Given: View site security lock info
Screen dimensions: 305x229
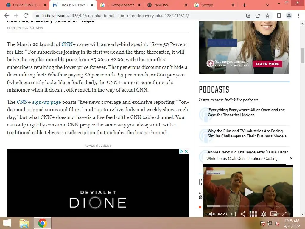Looking at the screenshot, I should pos(38,16).
